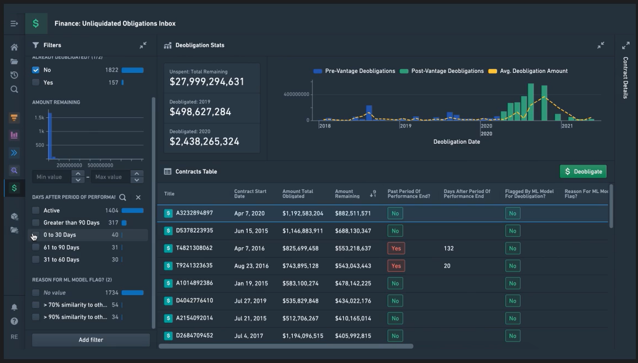Screen dimensions: 638x363
Task: Decrease the Max value stepper
Action: [137, 180]
